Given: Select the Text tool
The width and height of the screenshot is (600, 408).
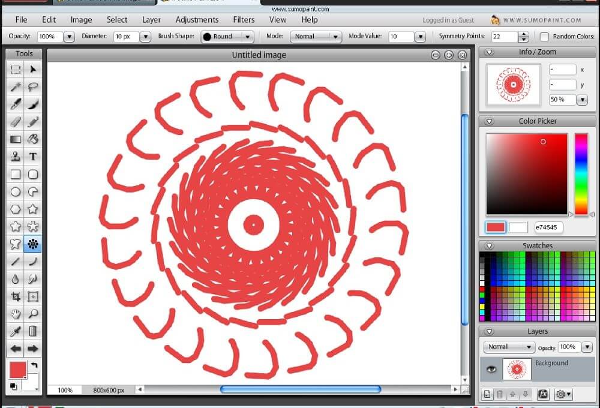Looking at the screenshot, I should coord(33,157).
